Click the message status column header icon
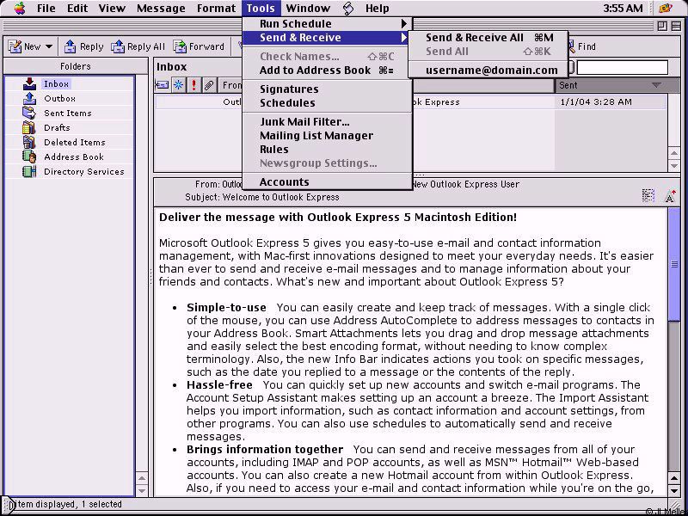The width and height of the screenshot is (688, 516). [163, 85]
